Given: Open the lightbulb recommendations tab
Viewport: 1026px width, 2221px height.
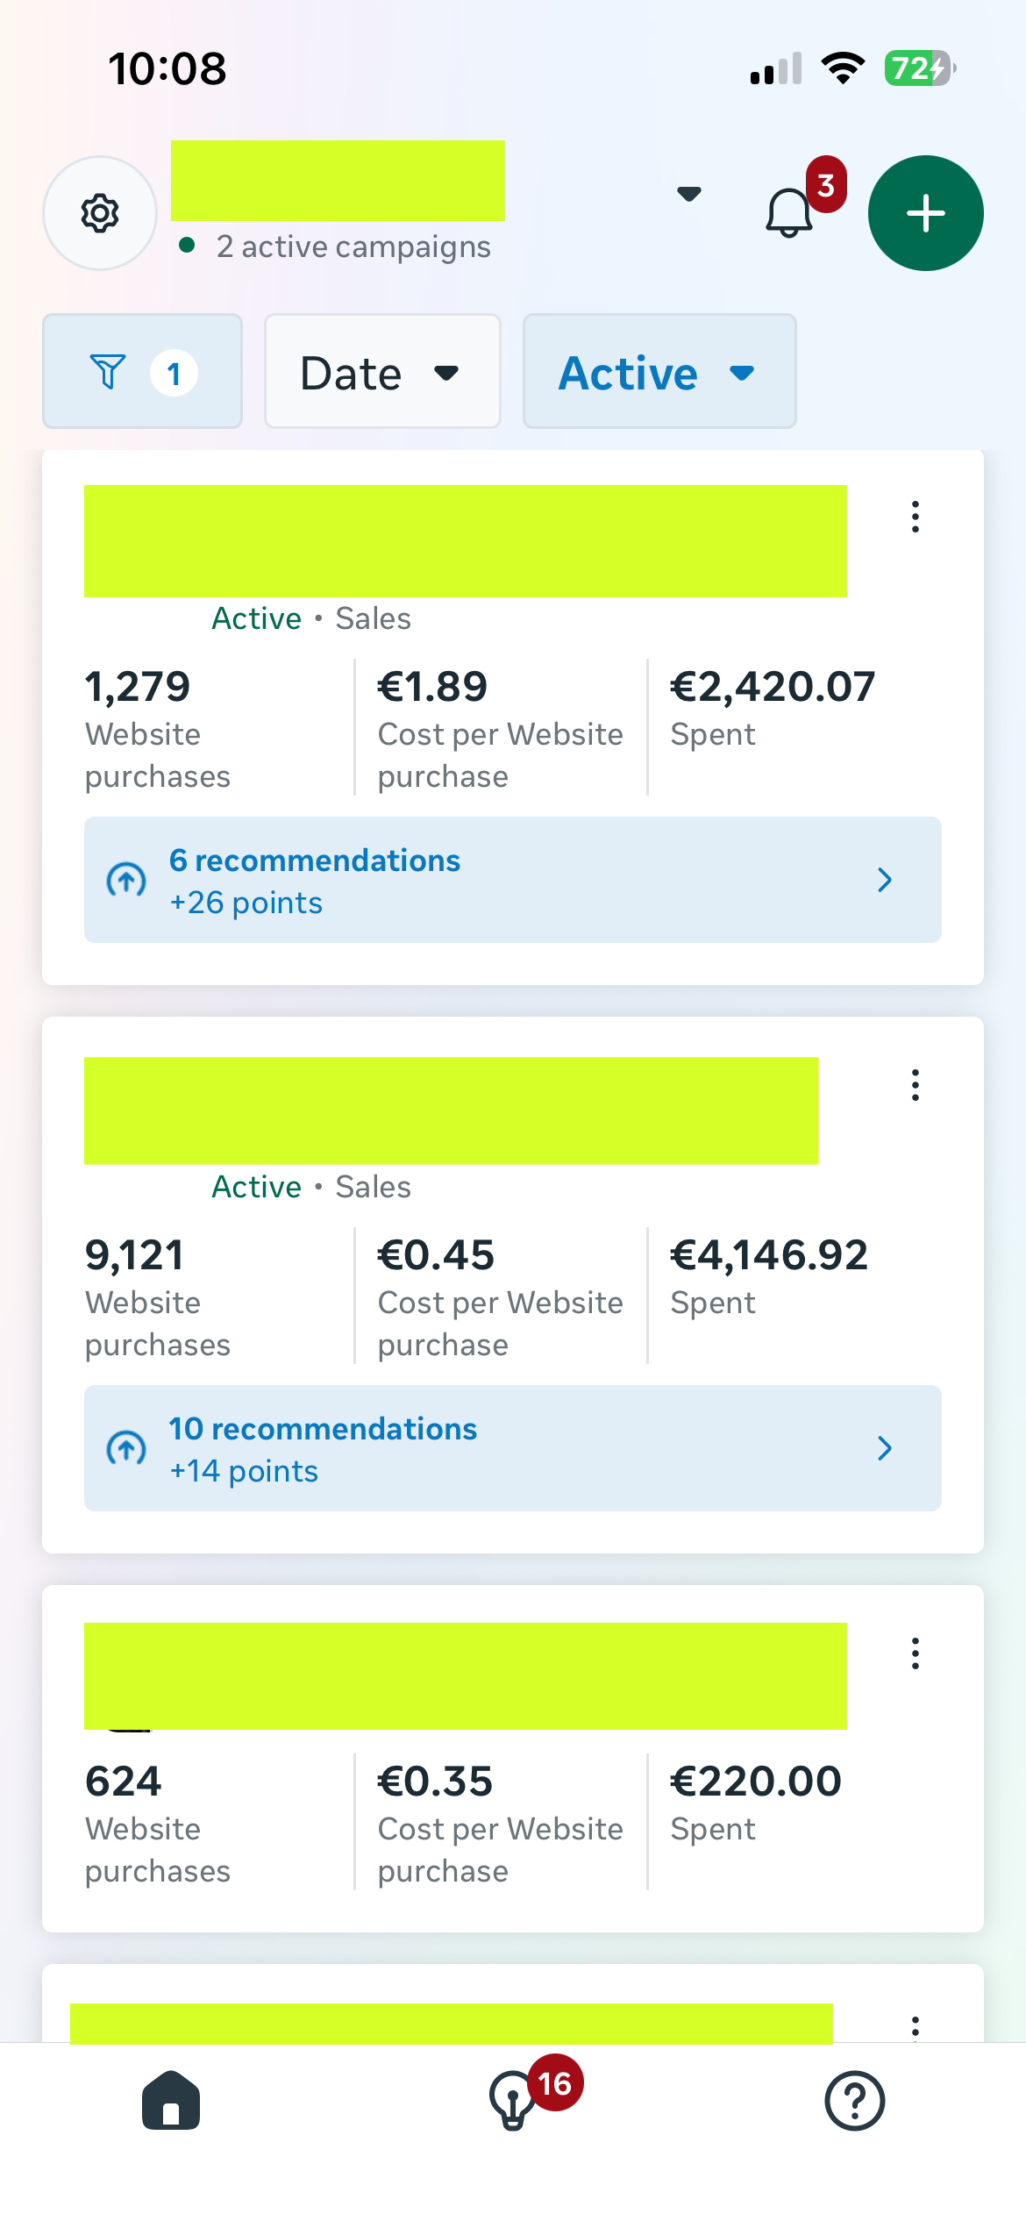Looking at the screenshot, I should point(514,2100).
